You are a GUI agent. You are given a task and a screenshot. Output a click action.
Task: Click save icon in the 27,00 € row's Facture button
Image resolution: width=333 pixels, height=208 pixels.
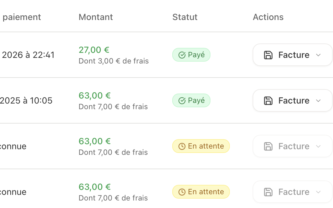pyautogui.click(x=268, y=55)
